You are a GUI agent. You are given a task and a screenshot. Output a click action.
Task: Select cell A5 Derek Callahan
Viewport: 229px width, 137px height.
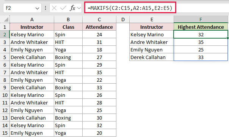coord(32,57)
